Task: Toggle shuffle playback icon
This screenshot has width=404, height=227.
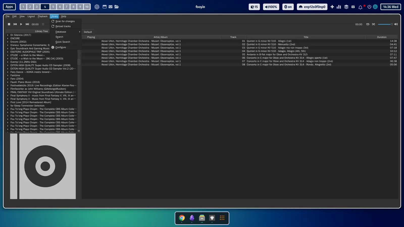Action: click(x=373, y=24)
